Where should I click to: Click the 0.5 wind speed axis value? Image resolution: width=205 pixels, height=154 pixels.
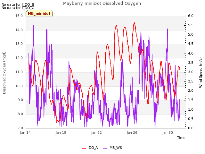point(191,119)
